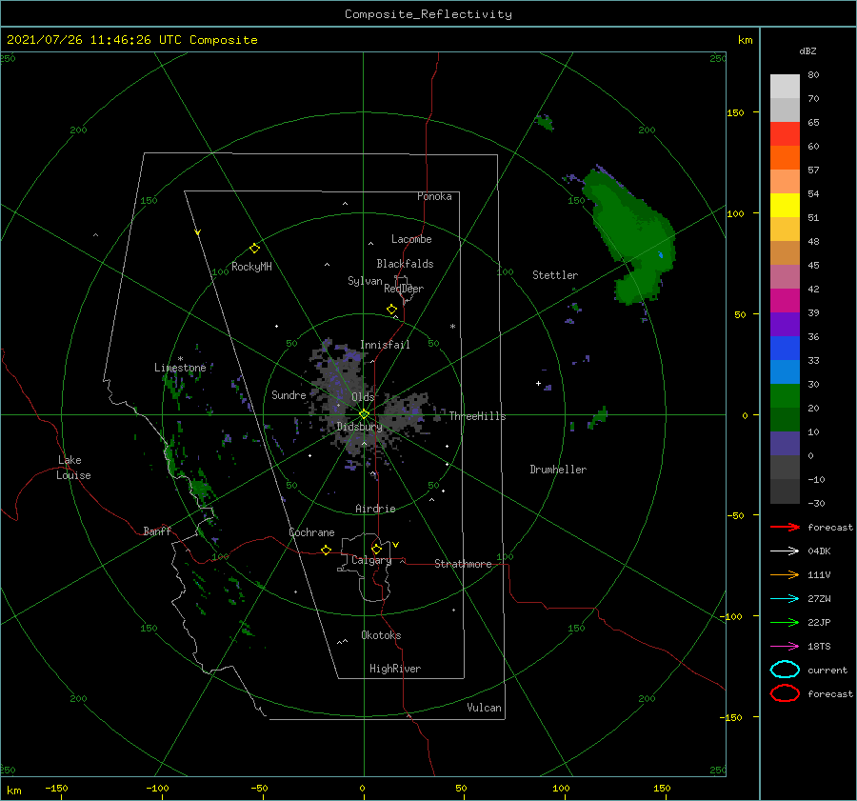Click the Blackfalds label
This screenshot has height=801, width=857.
tap(405, 264)
